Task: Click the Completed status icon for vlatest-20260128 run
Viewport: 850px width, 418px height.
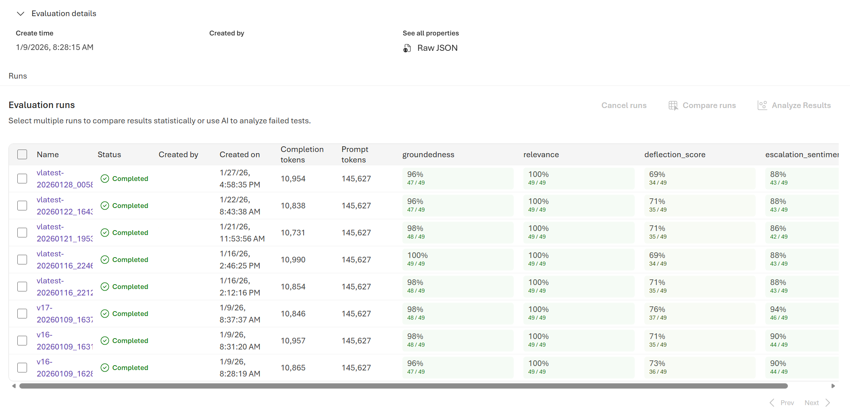Action: click(105, 178)
